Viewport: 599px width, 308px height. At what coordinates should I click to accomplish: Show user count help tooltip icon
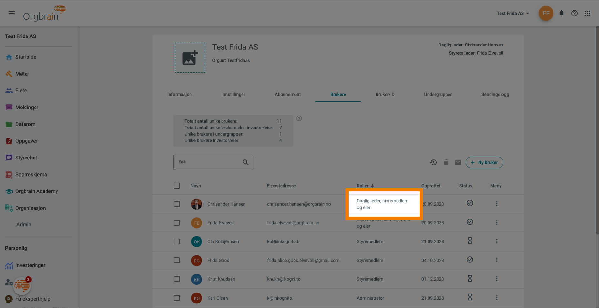click(299, 118)
